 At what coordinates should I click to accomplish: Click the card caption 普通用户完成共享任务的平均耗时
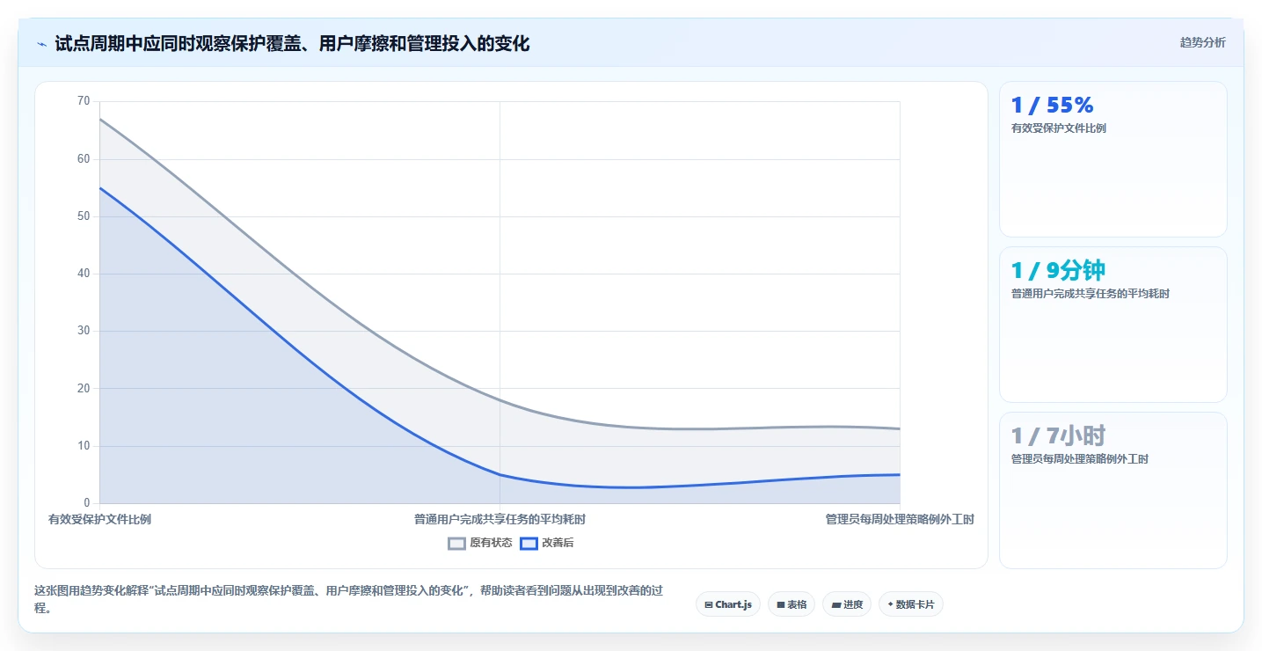click(1091, 294)
